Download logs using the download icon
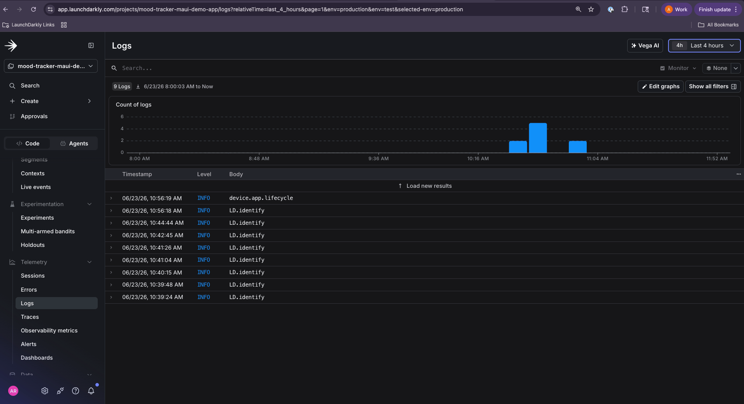This screenshot has width=744, height=404. [138, 86]
